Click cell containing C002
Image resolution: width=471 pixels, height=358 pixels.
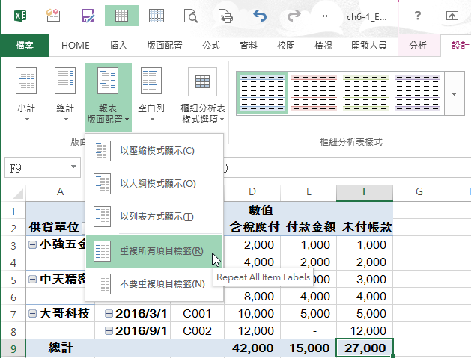[197, 330]
